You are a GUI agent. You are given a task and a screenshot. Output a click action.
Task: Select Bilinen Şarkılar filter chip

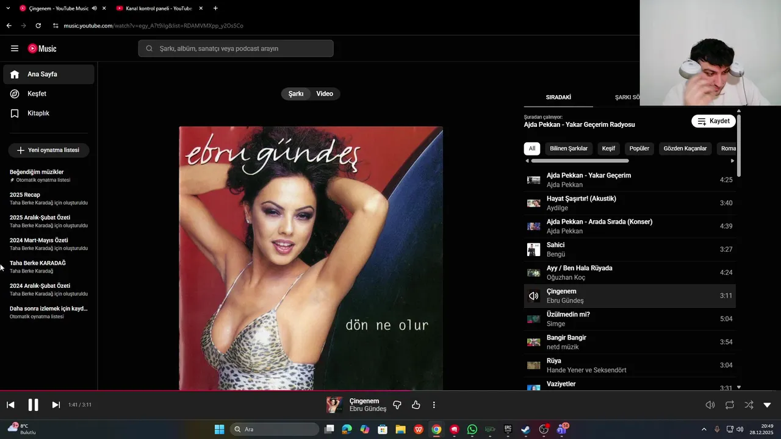coord(569,149)
